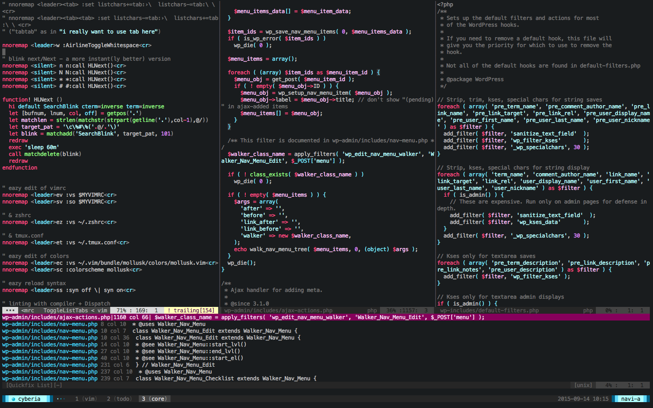Click the ••• indicator beside the cyberia session
The width and height of the screenshot is (653, 408).
pyautogui.click(x=60, y=398)
